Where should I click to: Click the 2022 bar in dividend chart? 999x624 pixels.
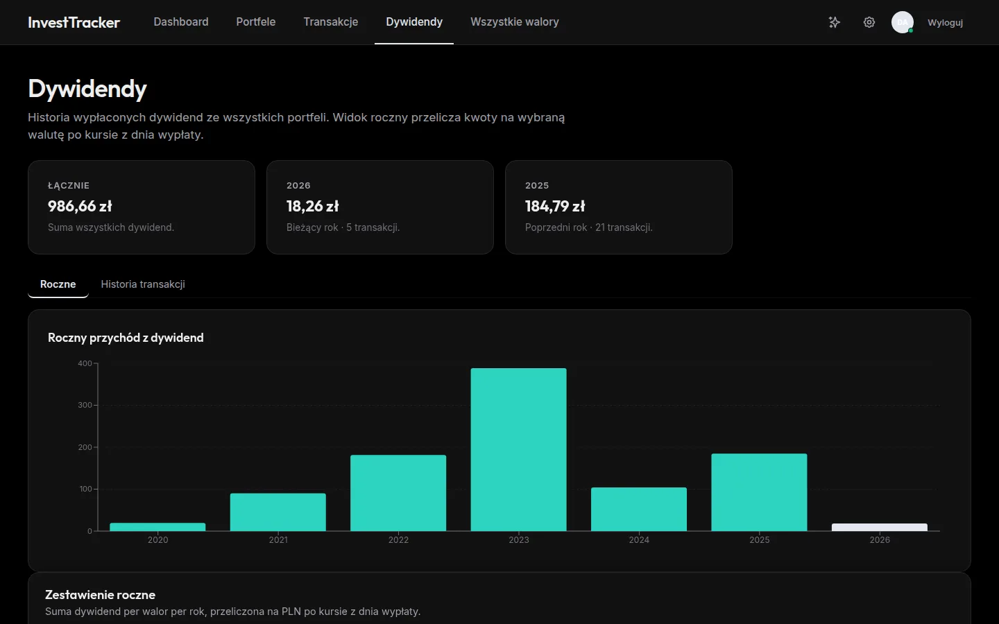point(398,493)
